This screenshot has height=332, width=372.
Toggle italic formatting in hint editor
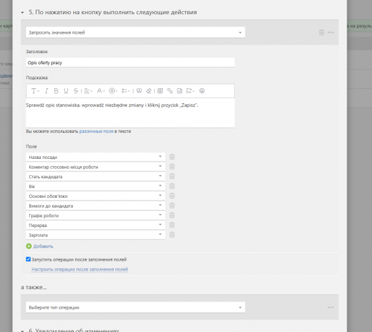point(47,91)
